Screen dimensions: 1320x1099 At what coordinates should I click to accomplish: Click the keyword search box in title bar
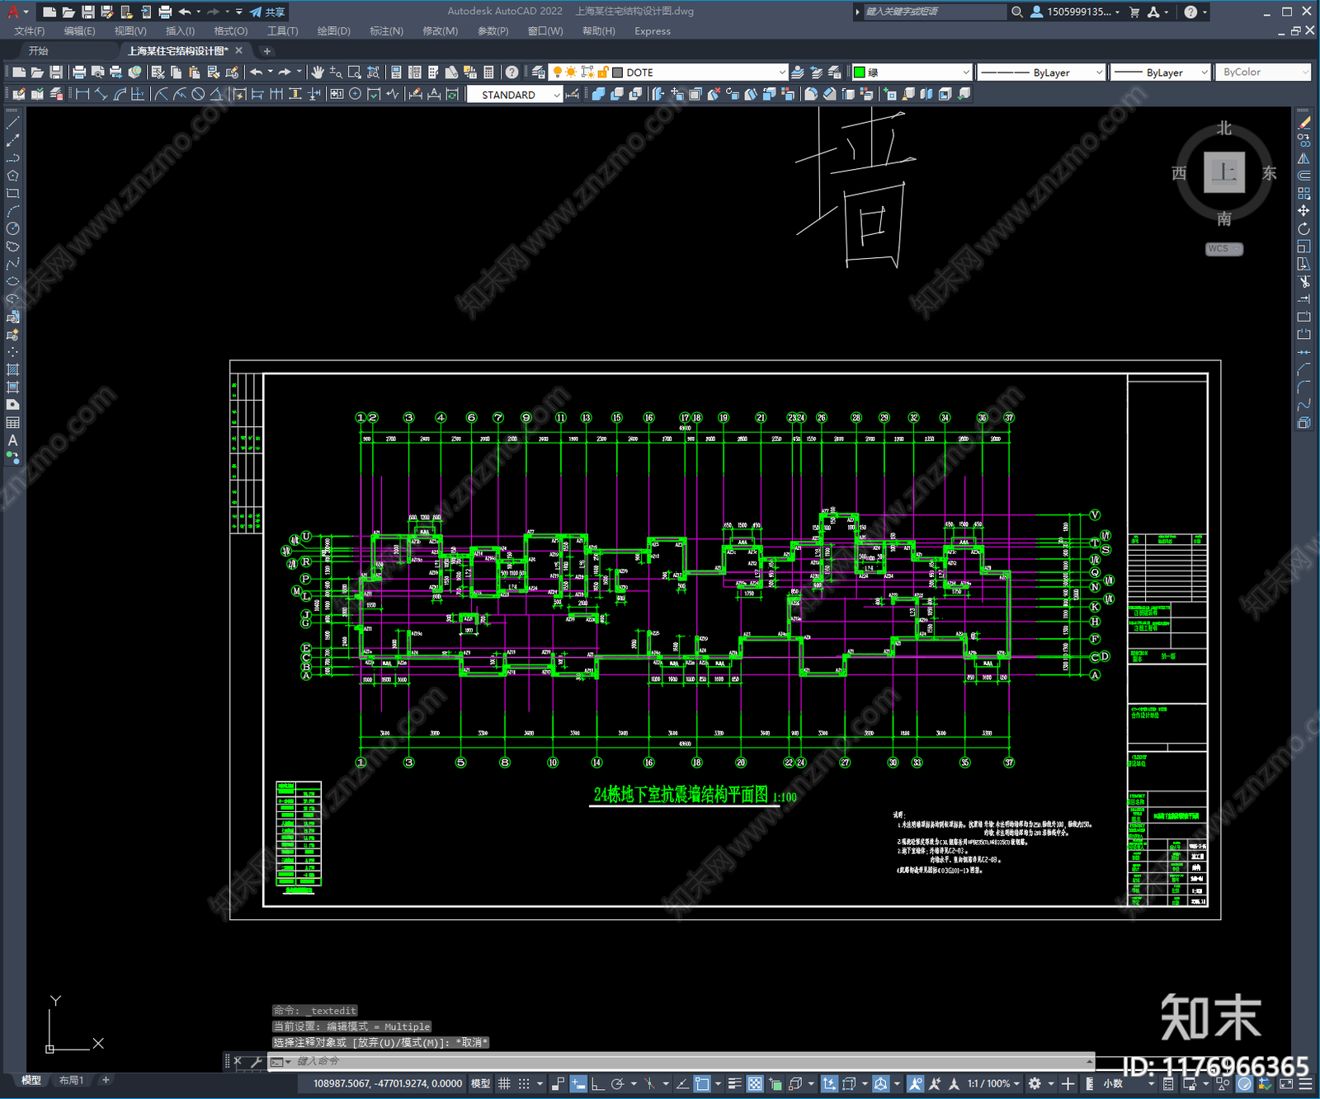934,12
